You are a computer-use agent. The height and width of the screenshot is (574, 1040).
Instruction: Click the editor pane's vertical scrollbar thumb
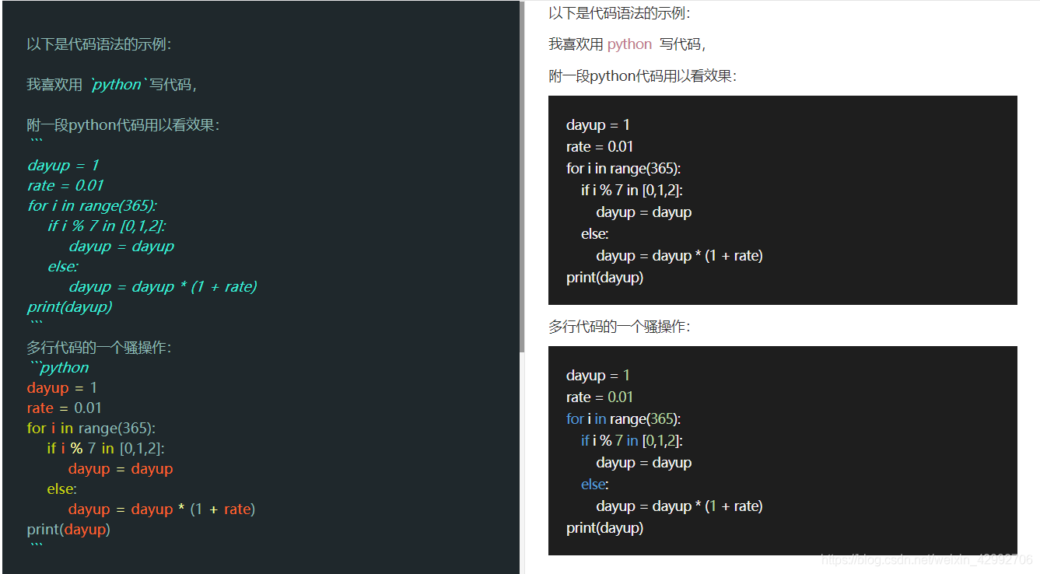pos(522,177)
